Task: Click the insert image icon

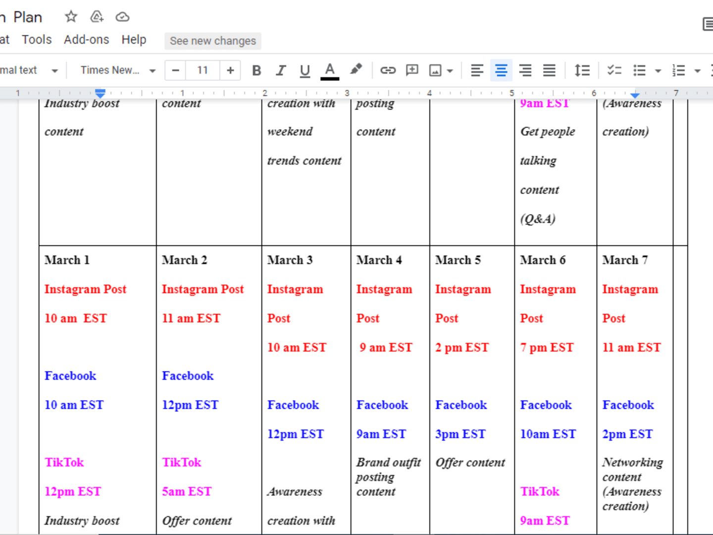Action: pyautogui.click(x=435, y=70)
